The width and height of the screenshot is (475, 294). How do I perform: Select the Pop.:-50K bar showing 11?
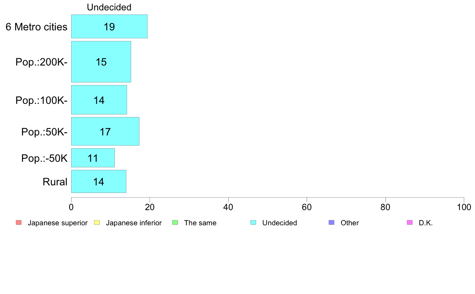93,158
